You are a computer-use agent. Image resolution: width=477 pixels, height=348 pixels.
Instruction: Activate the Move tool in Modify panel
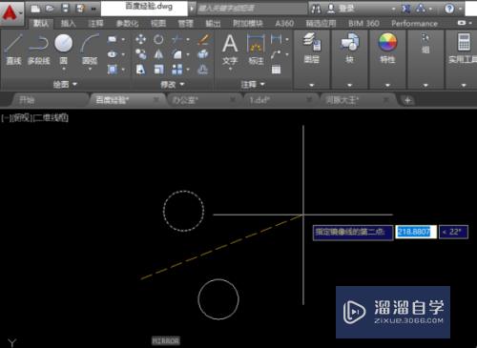click(x=140, y=39)
